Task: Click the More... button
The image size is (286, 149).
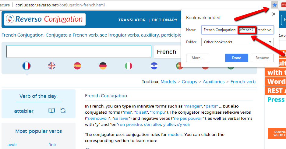Action: [x=200, y=58]
